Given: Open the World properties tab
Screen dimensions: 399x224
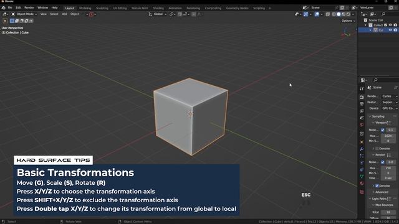Looking at the screenshot, I should 362,124.
